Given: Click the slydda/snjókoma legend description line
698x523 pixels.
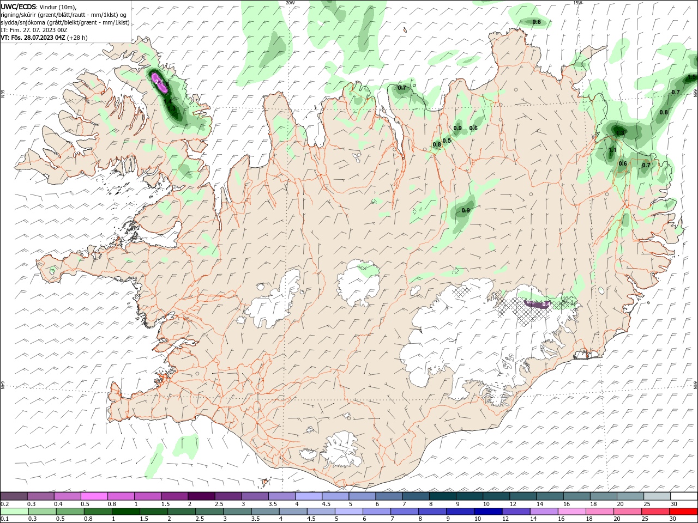Looking at the screenshot, I should click(x=65, y=22).
